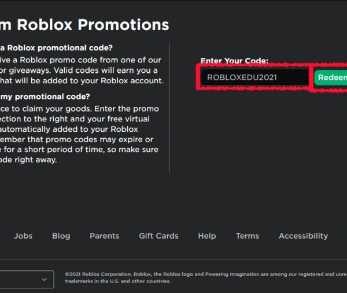The image size is (347, 293).
Task: Click the 'trademarks in the U.S.' footer line
Action: tap(117, 281)
